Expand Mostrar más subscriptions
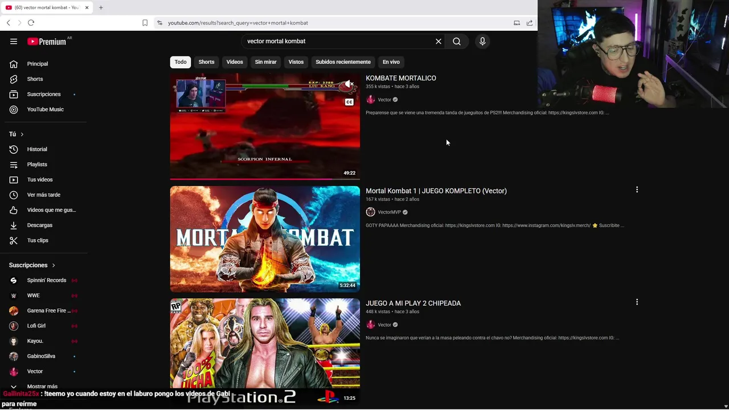 point(43,386)
